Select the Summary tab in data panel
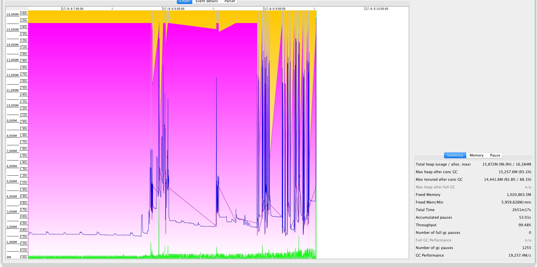 pos(455,155)
